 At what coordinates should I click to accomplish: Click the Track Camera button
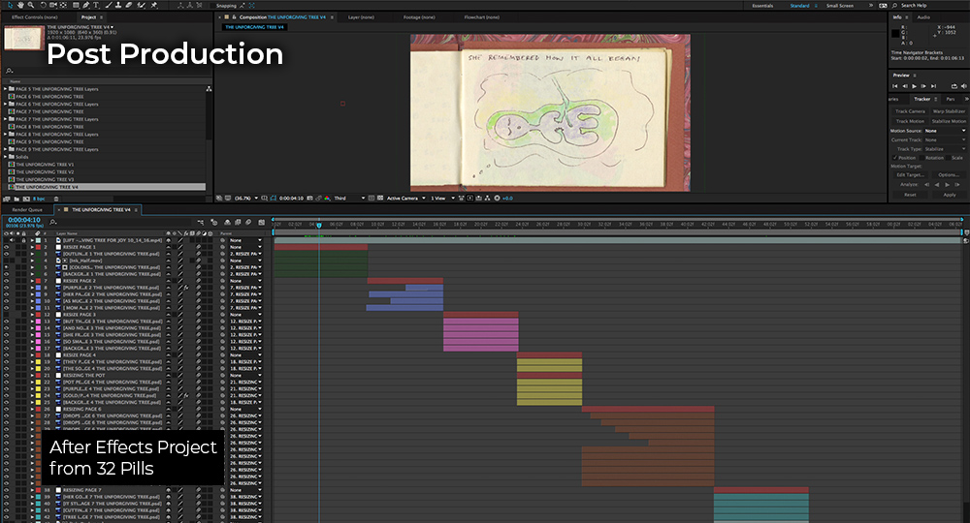click(910, 111)
